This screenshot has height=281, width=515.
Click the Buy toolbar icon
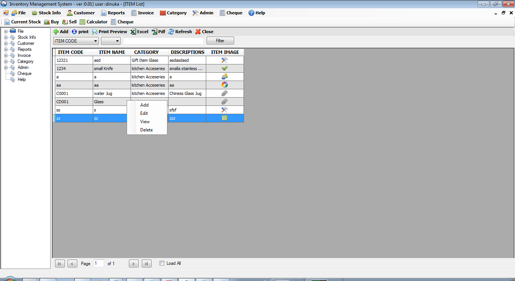tap(51, 21)
